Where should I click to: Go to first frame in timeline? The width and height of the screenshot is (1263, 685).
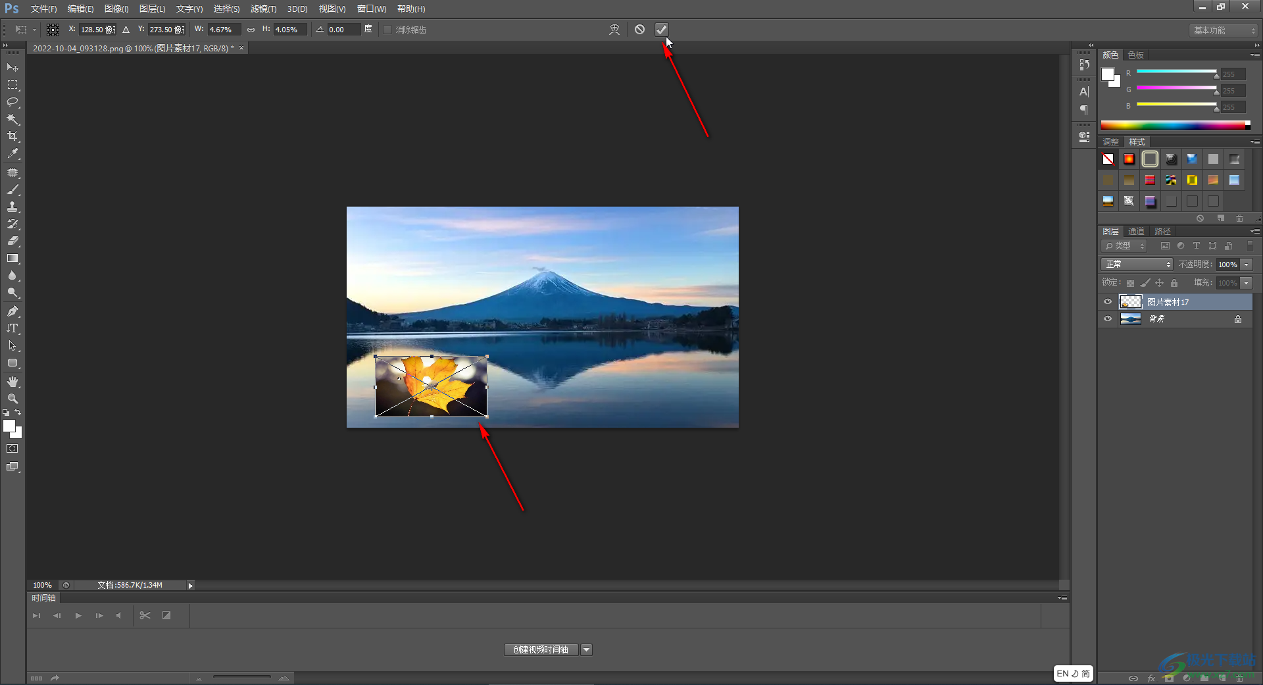tap(37, 616)
